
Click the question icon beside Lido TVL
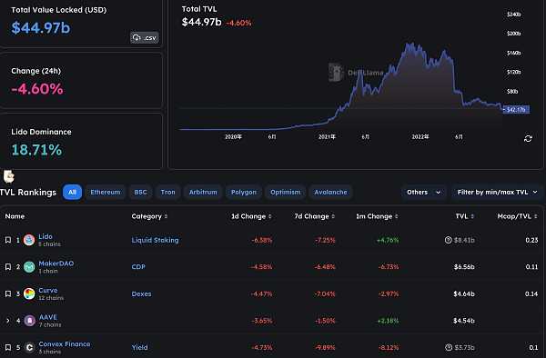pos(448,240)
